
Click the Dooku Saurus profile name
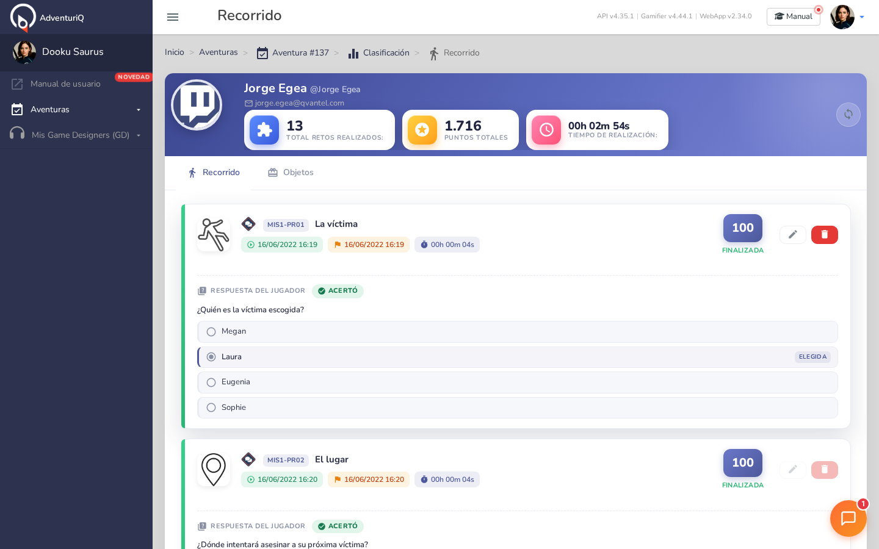(73, 52)
